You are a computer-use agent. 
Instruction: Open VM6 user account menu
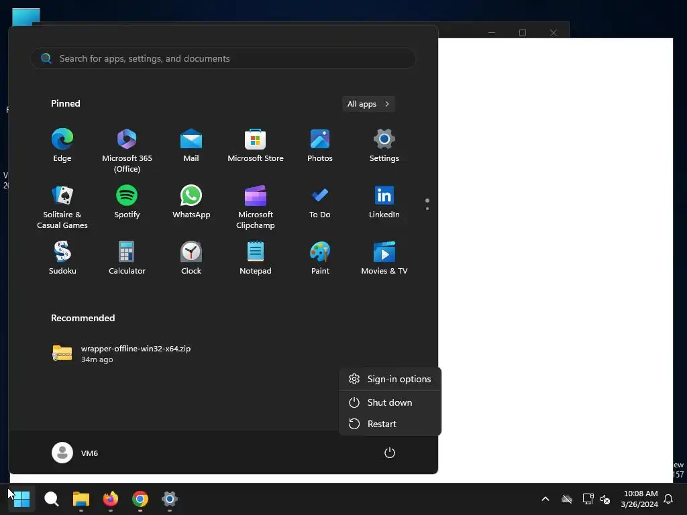[x=75, y=453]
